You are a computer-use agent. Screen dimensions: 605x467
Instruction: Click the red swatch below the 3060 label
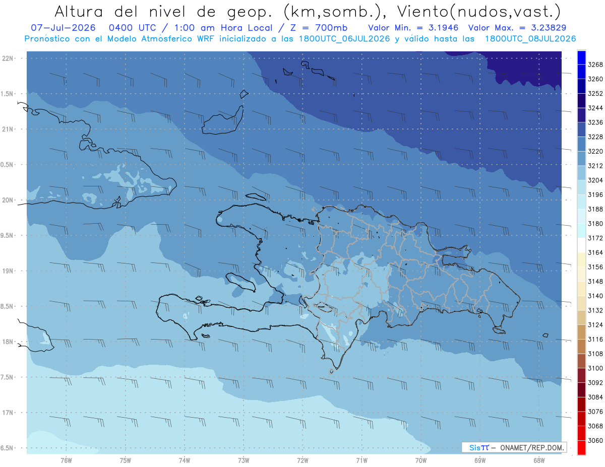click(x=581, y=447)
